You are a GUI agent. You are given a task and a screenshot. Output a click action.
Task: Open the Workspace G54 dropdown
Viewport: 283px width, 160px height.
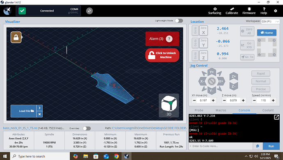270,21
